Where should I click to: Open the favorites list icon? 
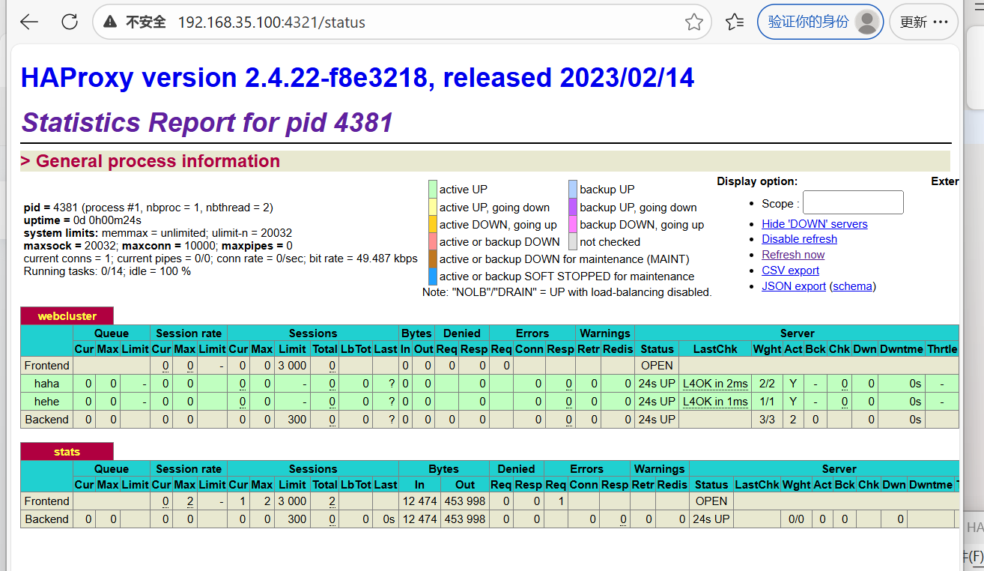pos(735,22)
